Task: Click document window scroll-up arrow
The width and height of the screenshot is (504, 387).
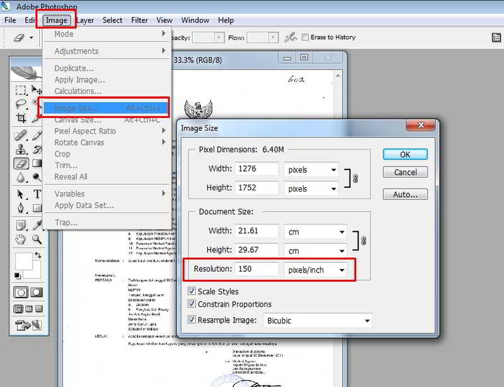Action: 338,76
